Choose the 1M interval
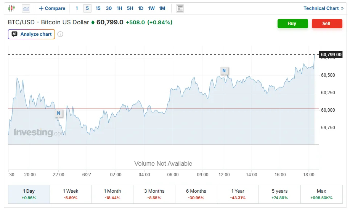 point(162,8)
